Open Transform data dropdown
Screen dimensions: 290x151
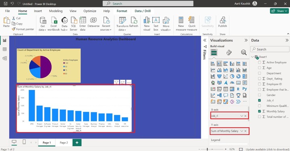pos(122,28)
